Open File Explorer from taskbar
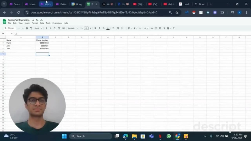The width and height of the screenshot is (251, 141). click(x=134, y=136)
